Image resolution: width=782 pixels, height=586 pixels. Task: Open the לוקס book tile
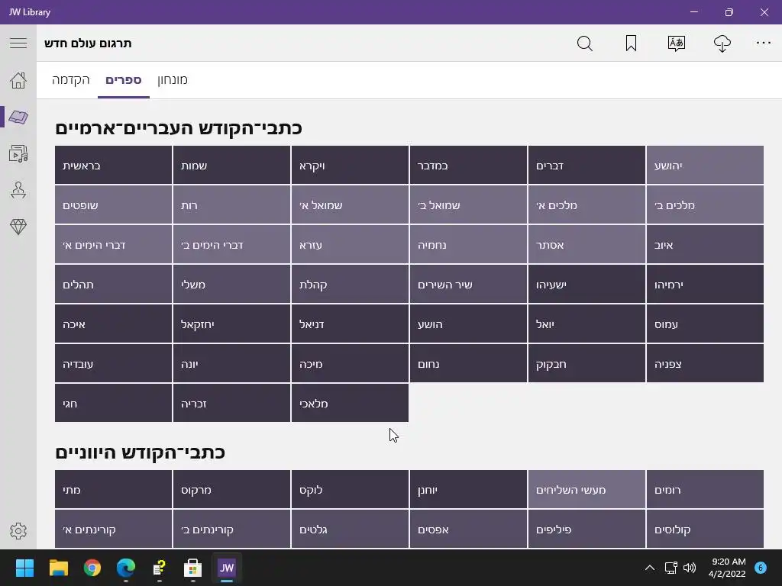click(x=350, y=489)
